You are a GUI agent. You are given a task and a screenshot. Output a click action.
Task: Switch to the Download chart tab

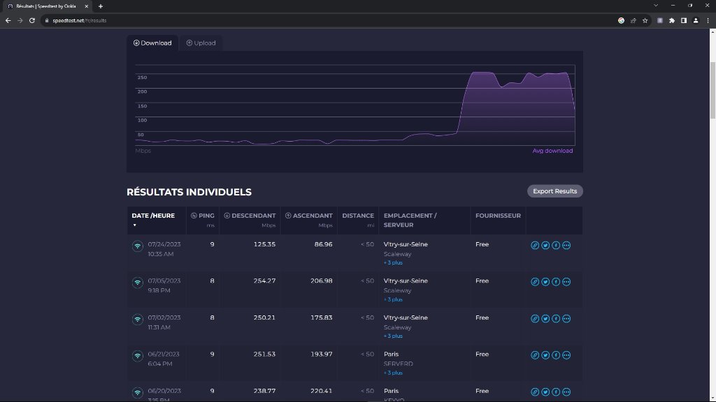tap(152, 43)
